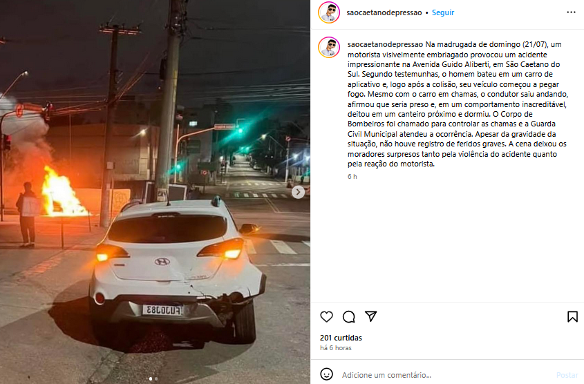View the 201 curtidas likes list
Image resolution: width=584 pixels, height=384 pixels.
click(341, 338)
